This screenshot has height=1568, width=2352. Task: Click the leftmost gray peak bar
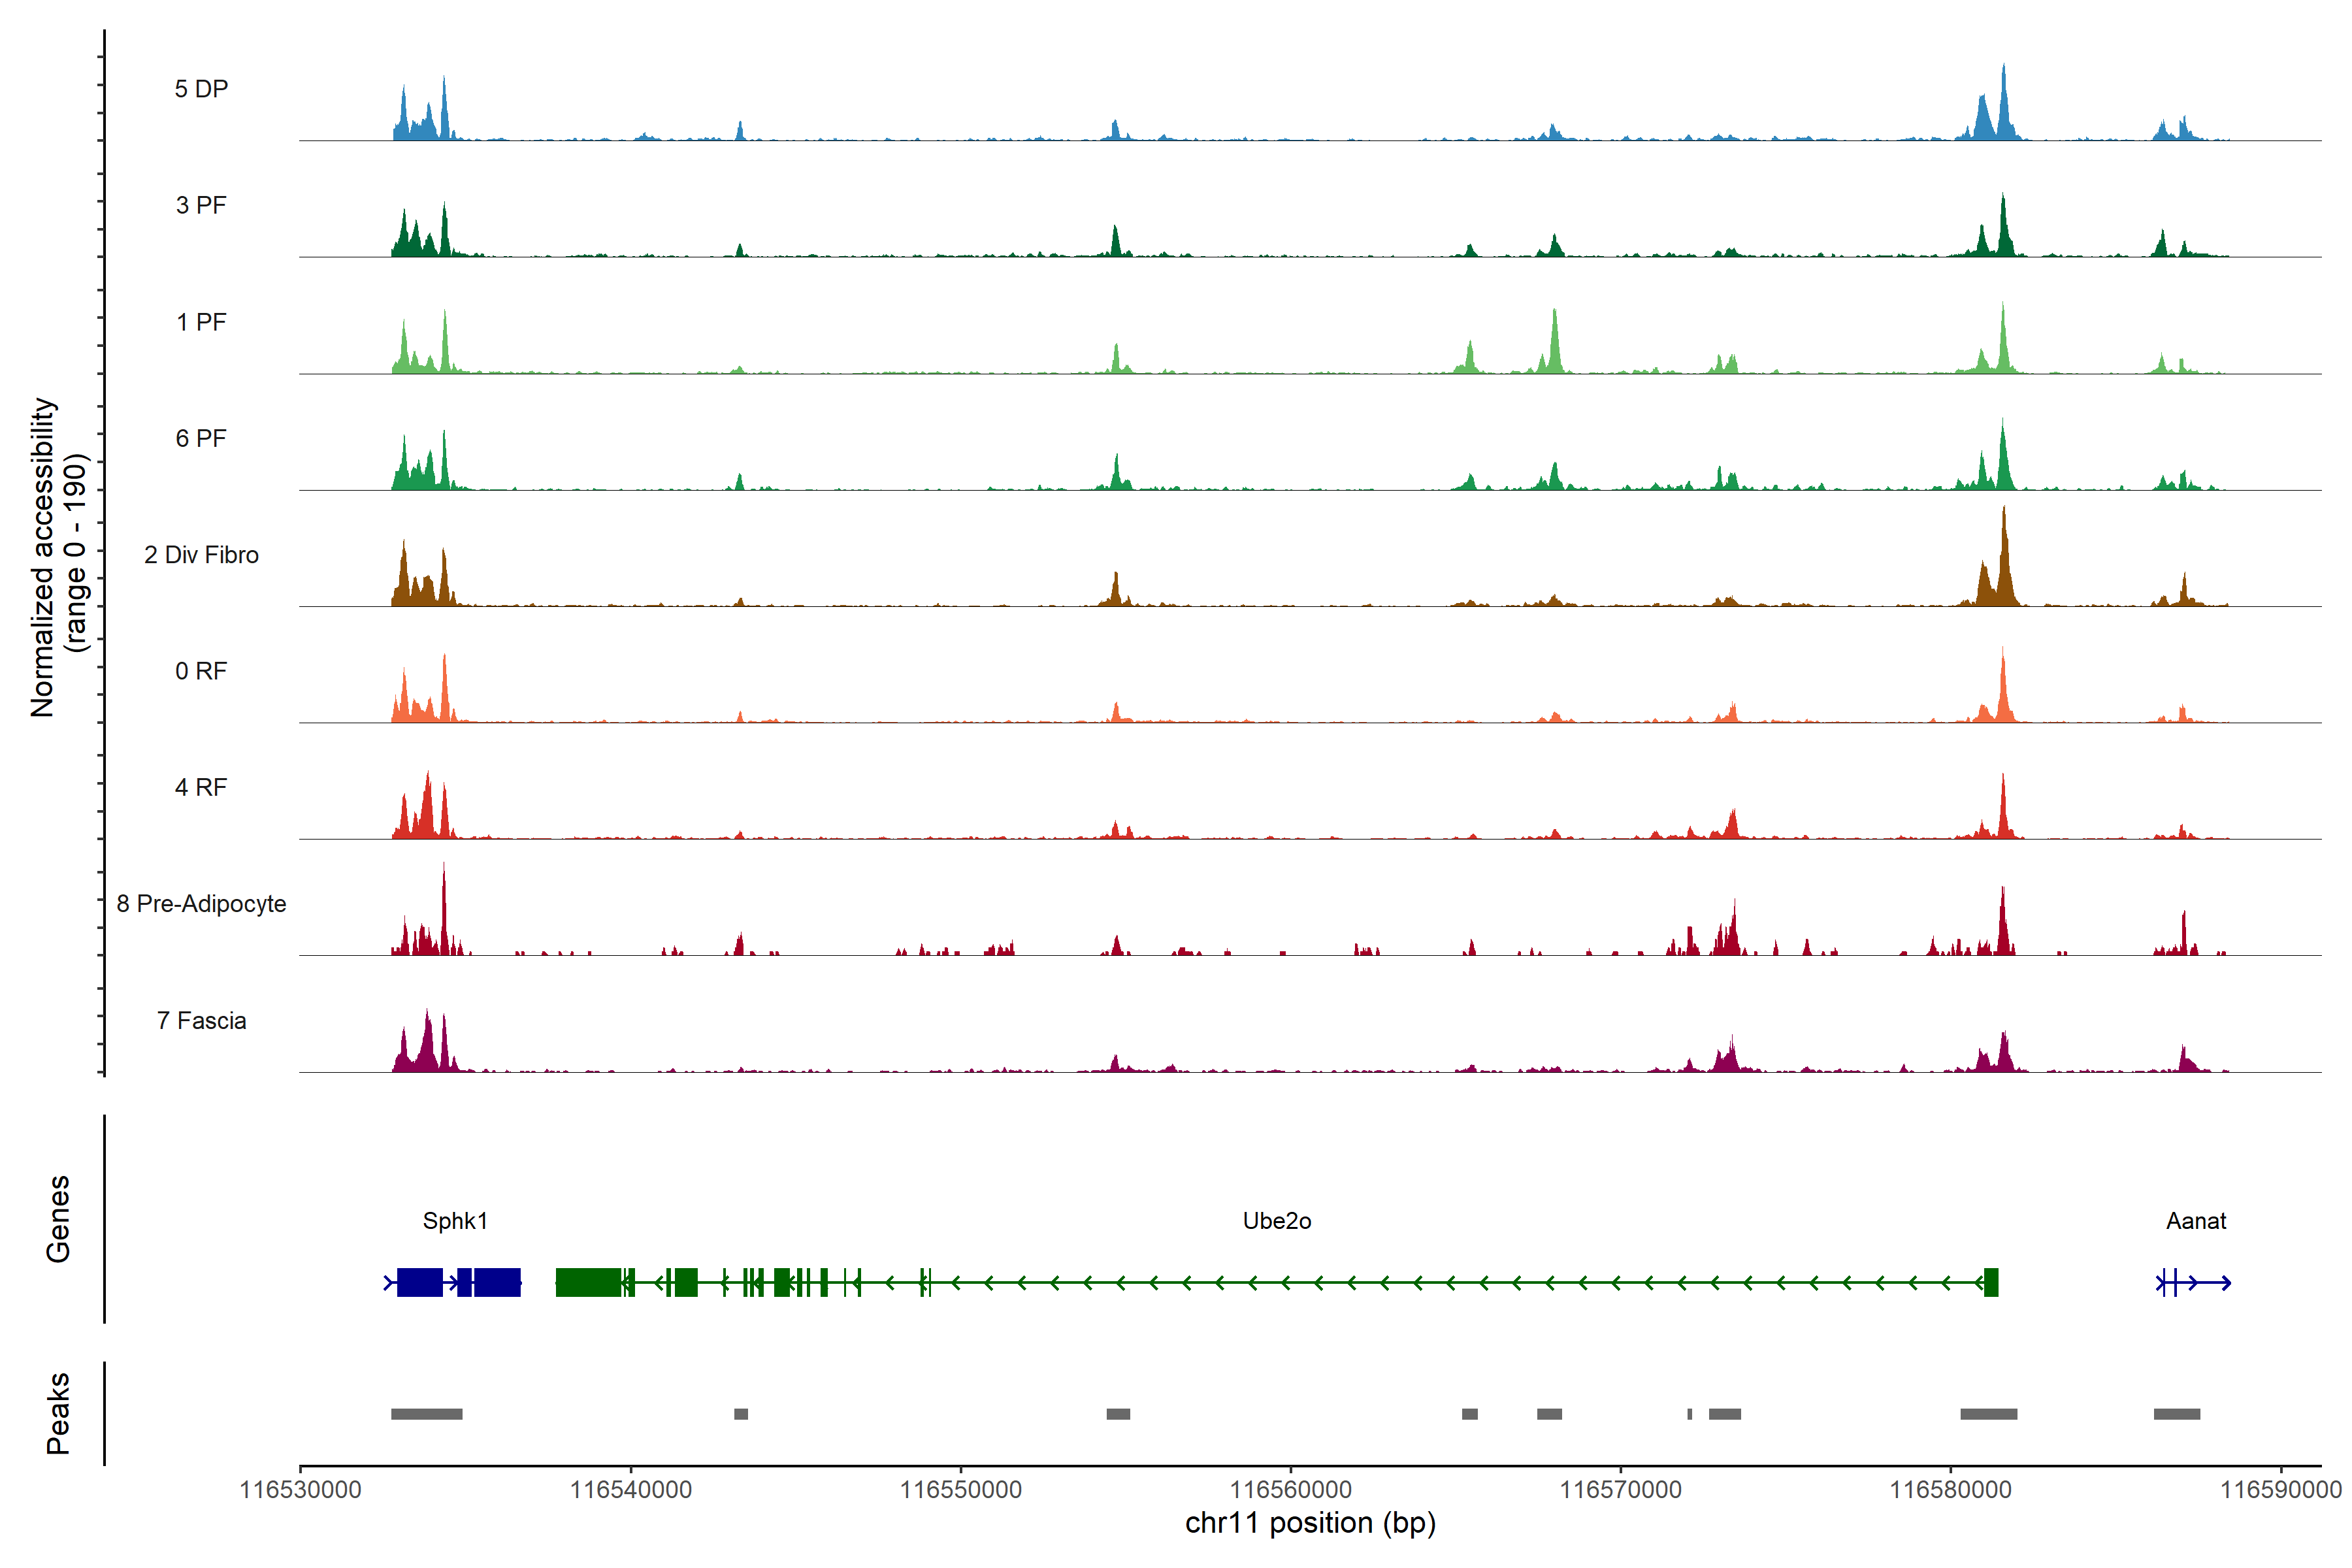pos(426,1414)
